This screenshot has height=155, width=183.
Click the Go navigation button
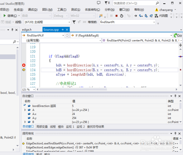tap(178, 36)
